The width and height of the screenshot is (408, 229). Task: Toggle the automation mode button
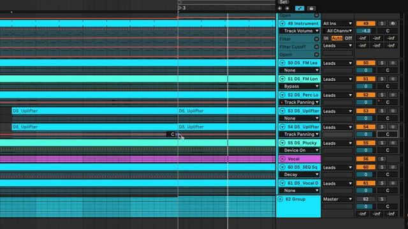pyautogui.click(x=300, y=8)
